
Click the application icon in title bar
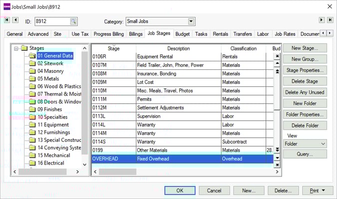(7, 6)
